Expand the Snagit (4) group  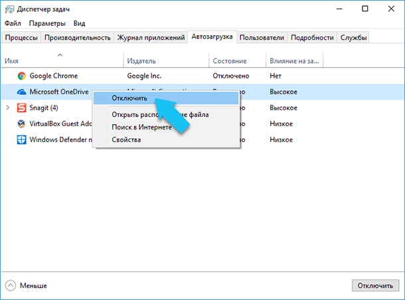coord(8,108)
